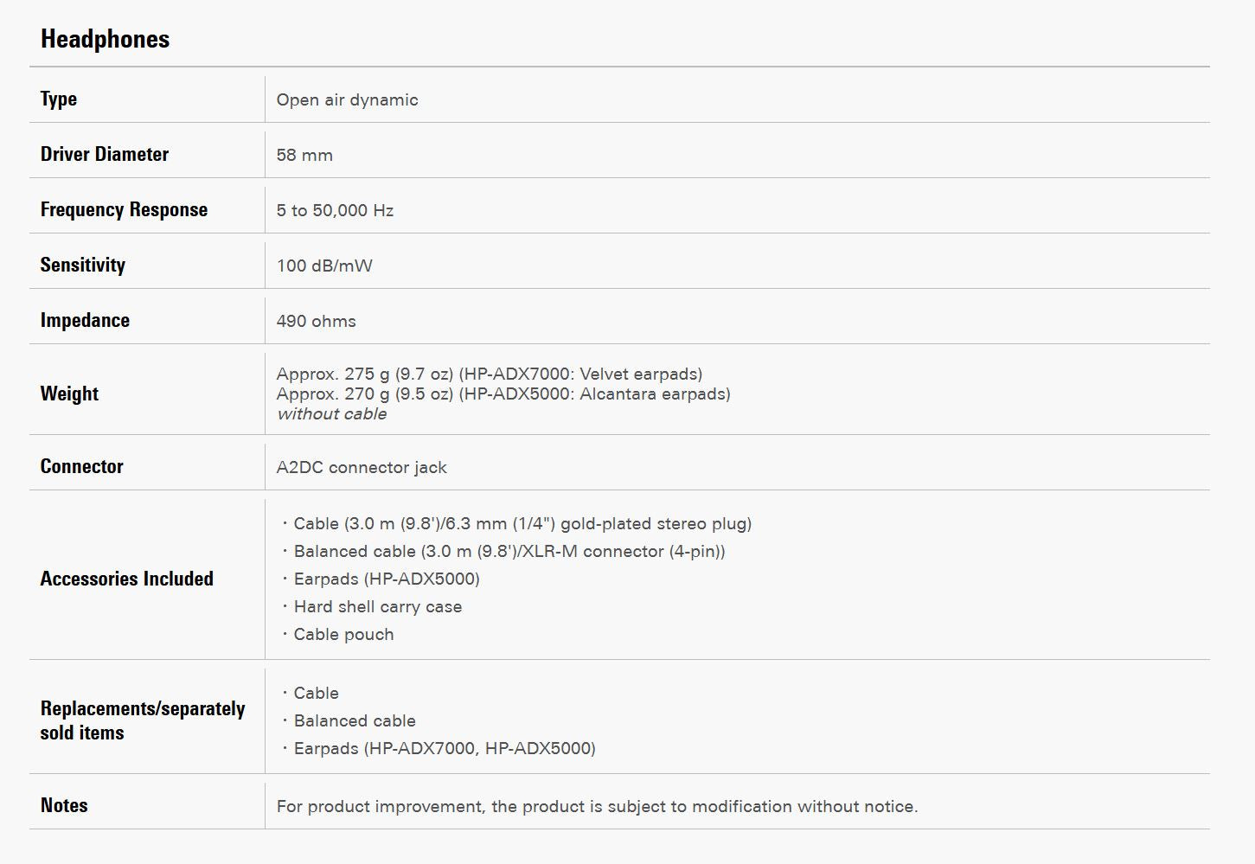Image resolution: width=1255 pixels, height=864 pixels.
Task: Click the Sensitivity row label
Action: coord(83,265)
